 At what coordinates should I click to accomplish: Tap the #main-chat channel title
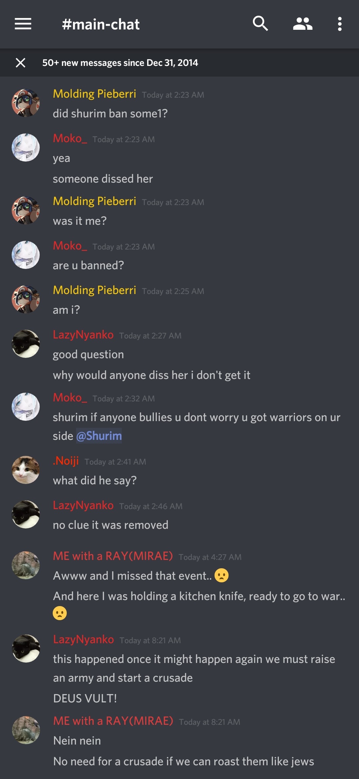(x=101, y=24)
